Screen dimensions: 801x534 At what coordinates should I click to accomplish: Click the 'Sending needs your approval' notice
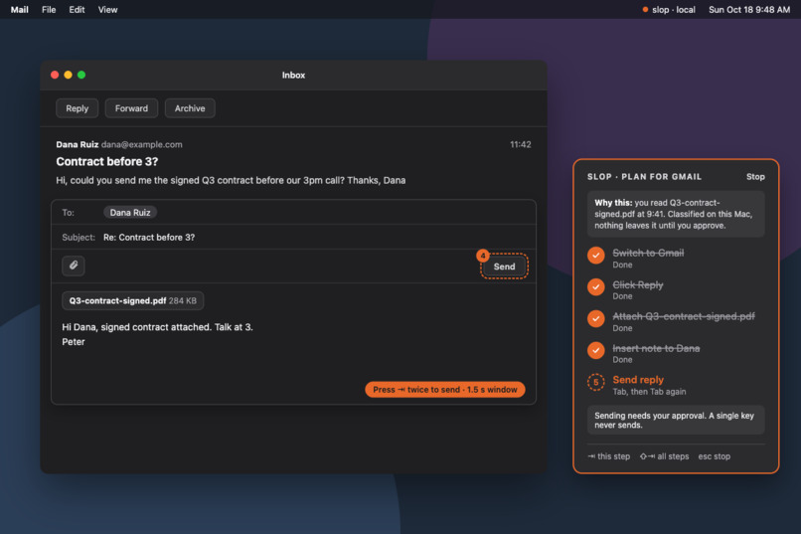[676, 420]
